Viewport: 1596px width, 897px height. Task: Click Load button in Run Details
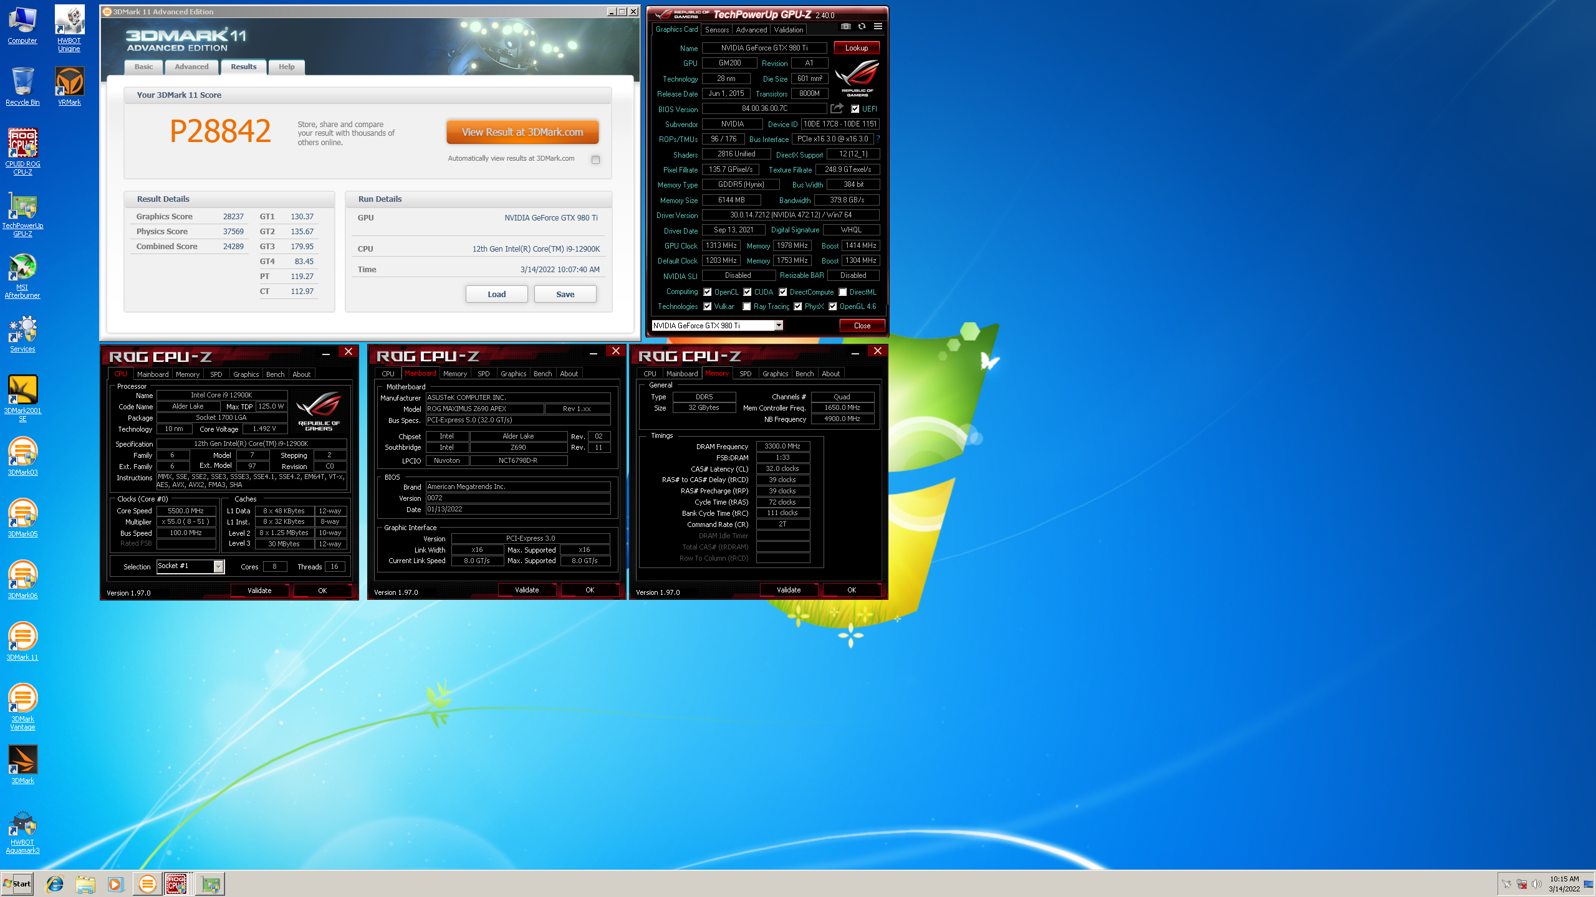(497, 294)
